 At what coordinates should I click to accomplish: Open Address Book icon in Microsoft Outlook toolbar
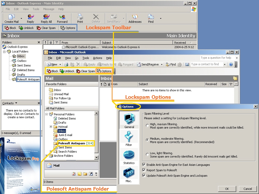click(187, 64)
